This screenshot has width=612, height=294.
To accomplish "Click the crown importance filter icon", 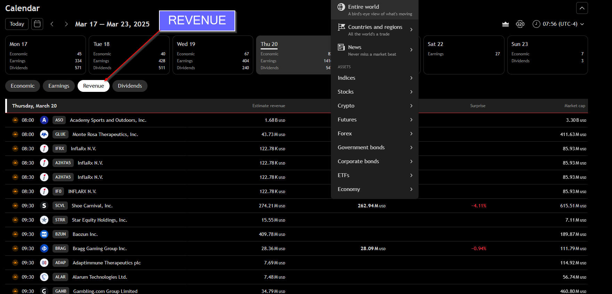I will pos(505,24).
